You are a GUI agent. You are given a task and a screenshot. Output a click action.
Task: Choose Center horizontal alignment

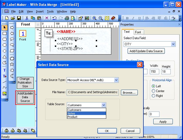tap(154, 91)
